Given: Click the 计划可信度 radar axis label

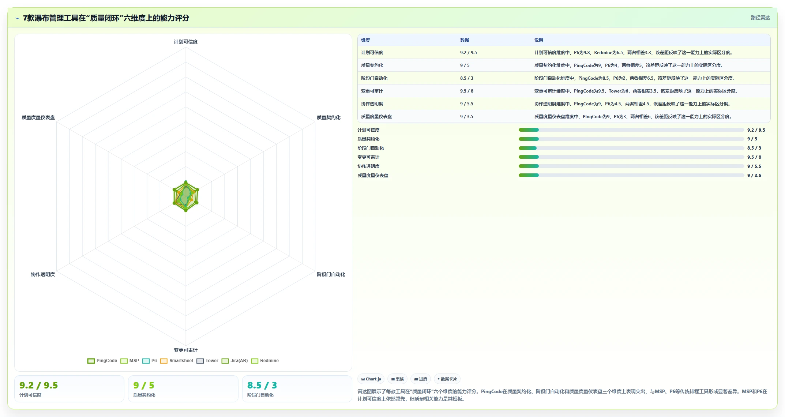Looking at the screenshot, I should click(186, 42).
